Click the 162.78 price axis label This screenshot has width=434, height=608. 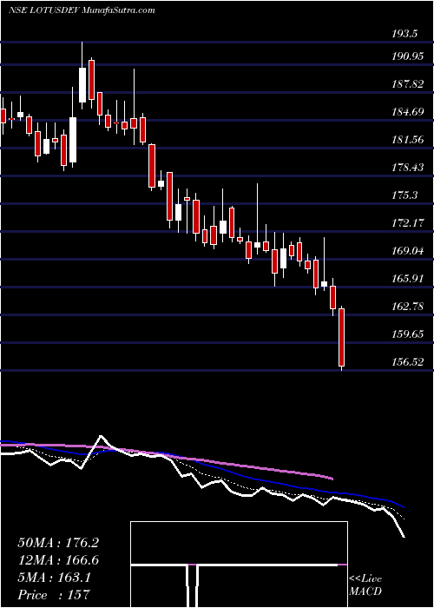pyautogui.click(x=409, y=307)
